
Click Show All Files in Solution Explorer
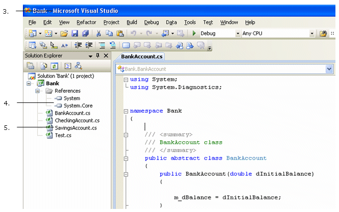(44, 66)
